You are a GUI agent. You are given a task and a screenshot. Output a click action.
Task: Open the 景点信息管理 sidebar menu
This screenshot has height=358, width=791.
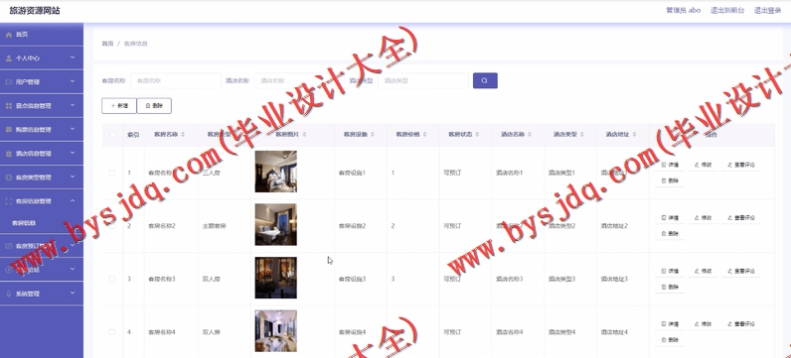(42, 106)
